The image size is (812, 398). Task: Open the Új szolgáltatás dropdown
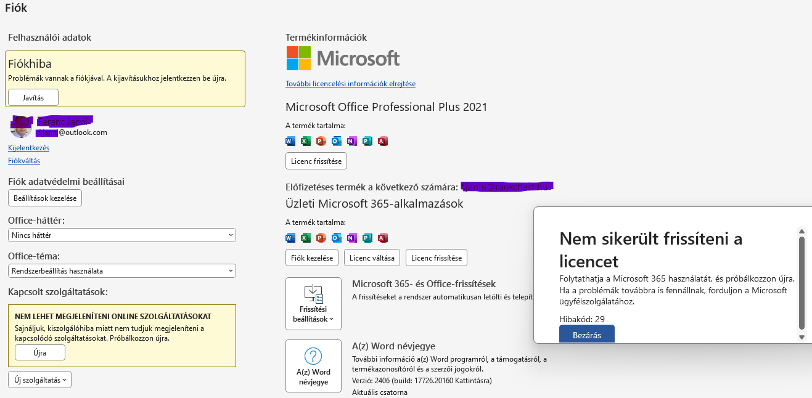(x=39, y=380)
